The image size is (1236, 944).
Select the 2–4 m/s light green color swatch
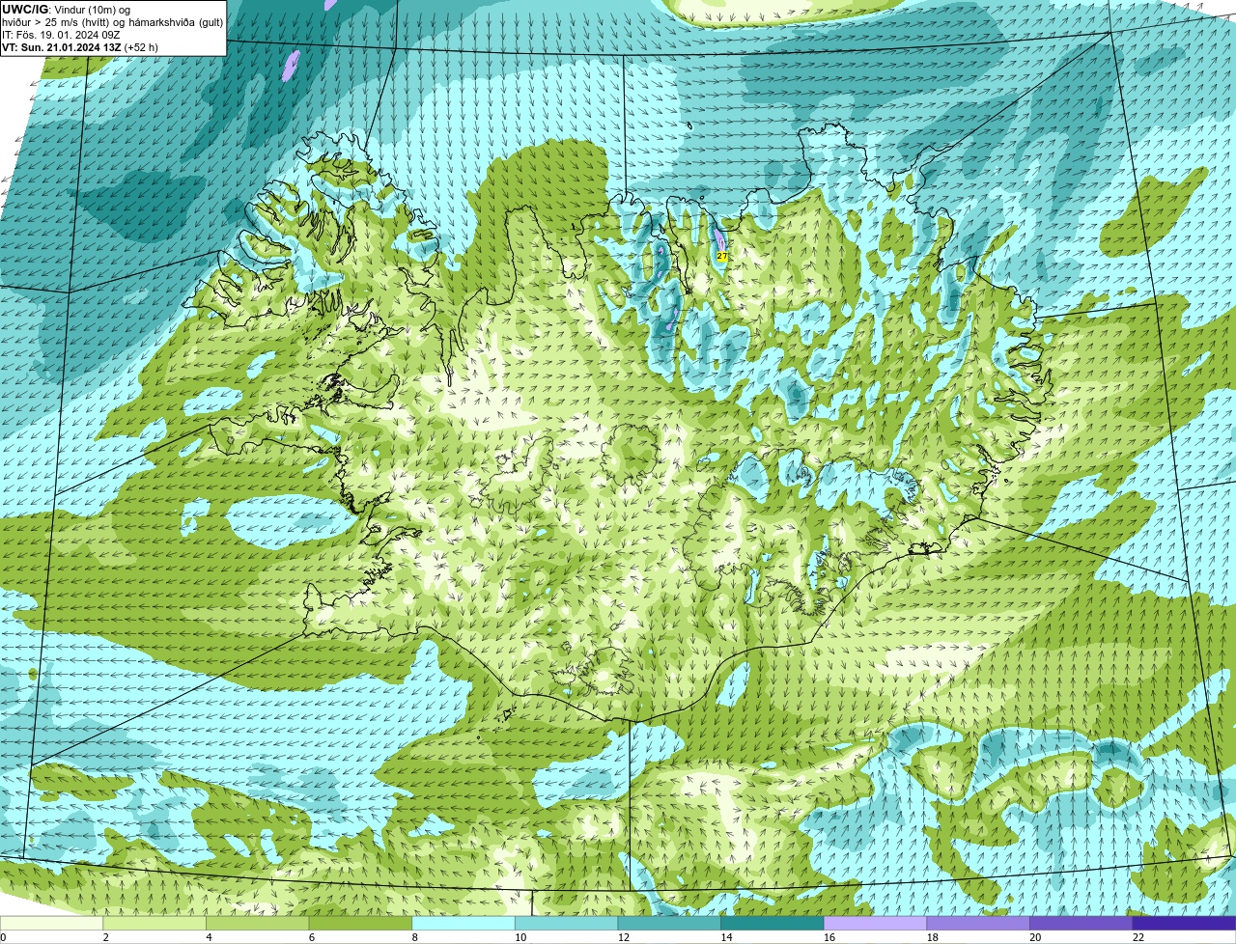click(154, 923)
